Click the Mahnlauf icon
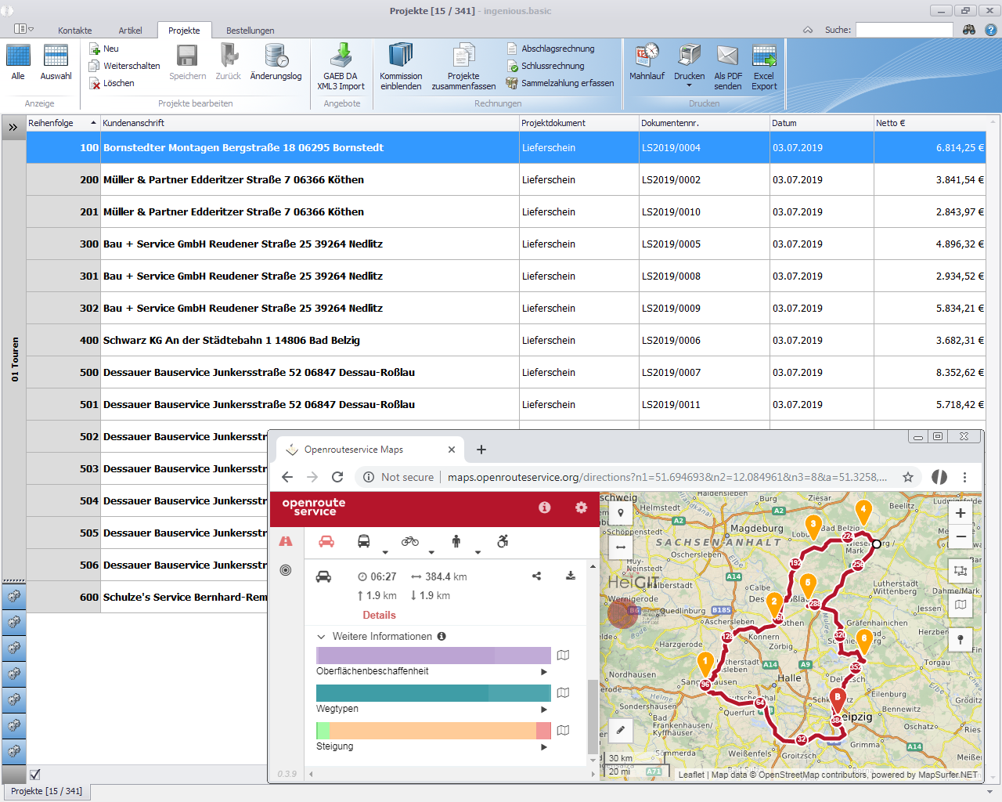This screenshot has height=802, width=1002. click(647, 56)
